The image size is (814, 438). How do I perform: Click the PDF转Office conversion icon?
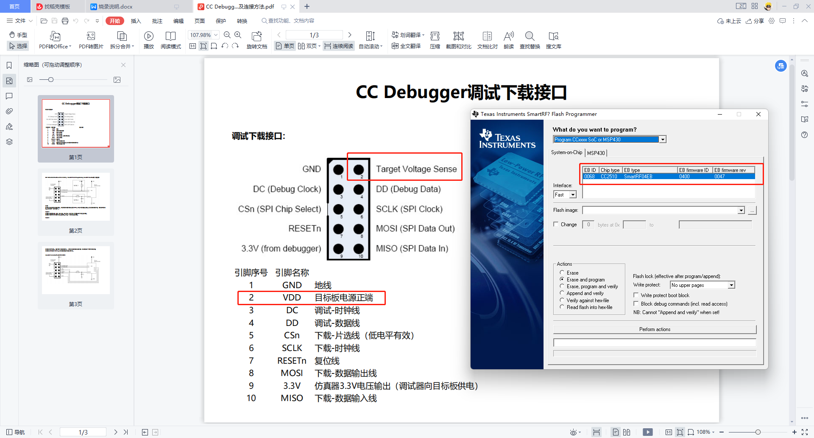tap(55, 36)
